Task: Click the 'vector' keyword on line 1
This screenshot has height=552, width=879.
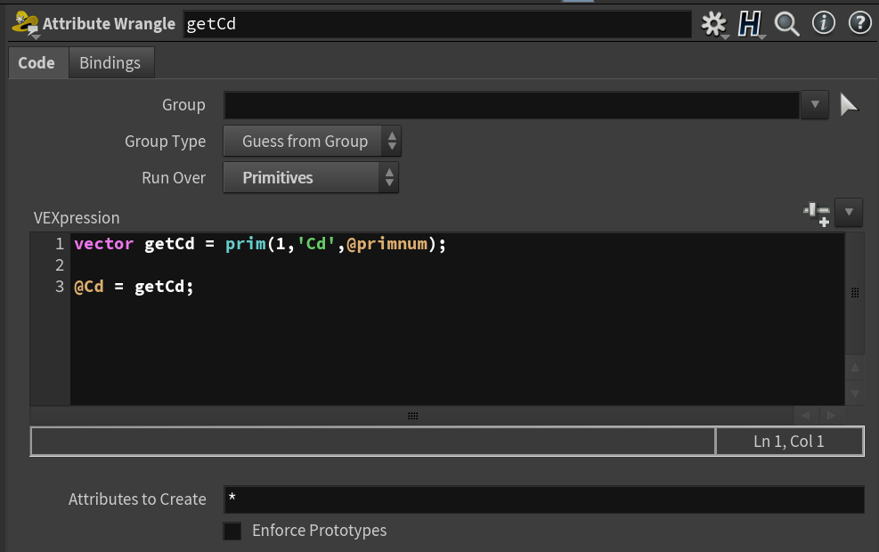Action: (103, 244)
